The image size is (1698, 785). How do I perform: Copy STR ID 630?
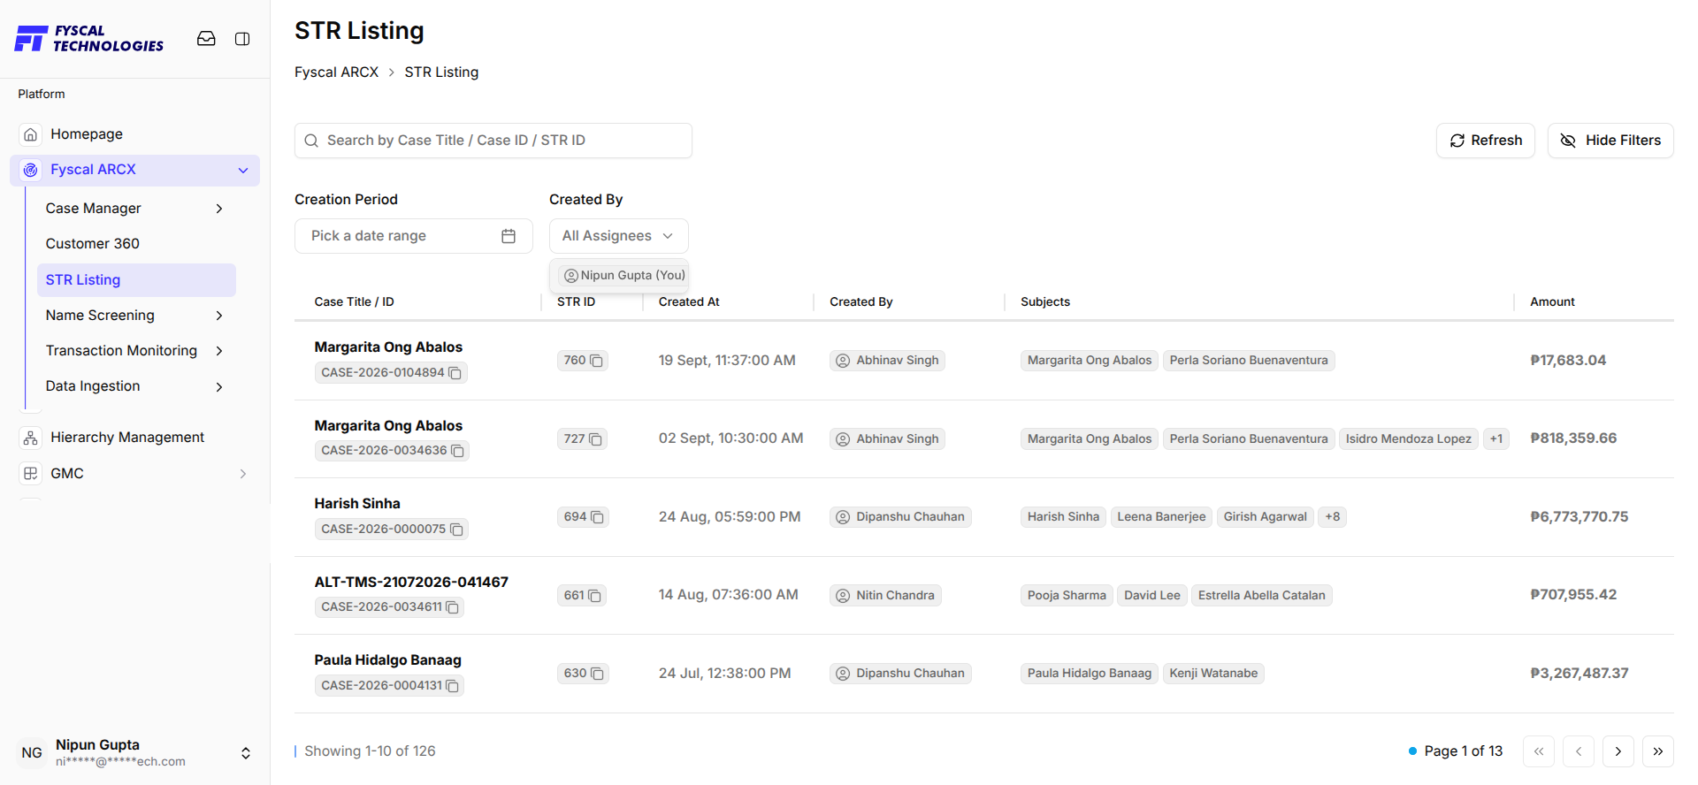598,674
